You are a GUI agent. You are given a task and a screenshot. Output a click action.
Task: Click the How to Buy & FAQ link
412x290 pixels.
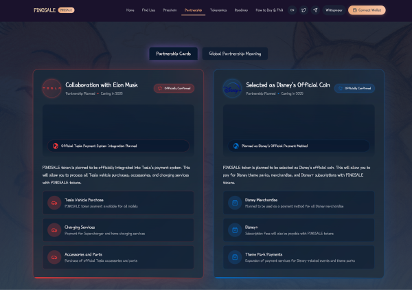click(x=268, y=10)
